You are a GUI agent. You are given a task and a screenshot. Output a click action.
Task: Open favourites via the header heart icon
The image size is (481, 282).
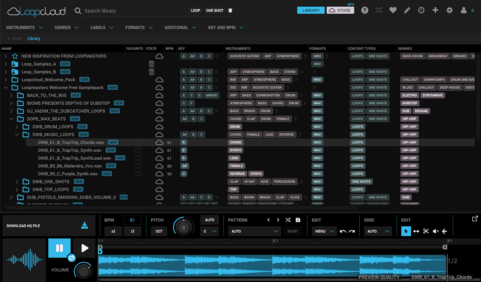393,11
